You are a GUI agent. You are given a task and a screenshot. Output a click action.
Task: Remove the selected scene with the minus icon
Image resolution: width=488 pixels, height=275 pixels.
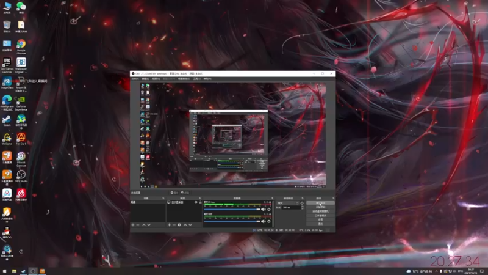point(138,225)
